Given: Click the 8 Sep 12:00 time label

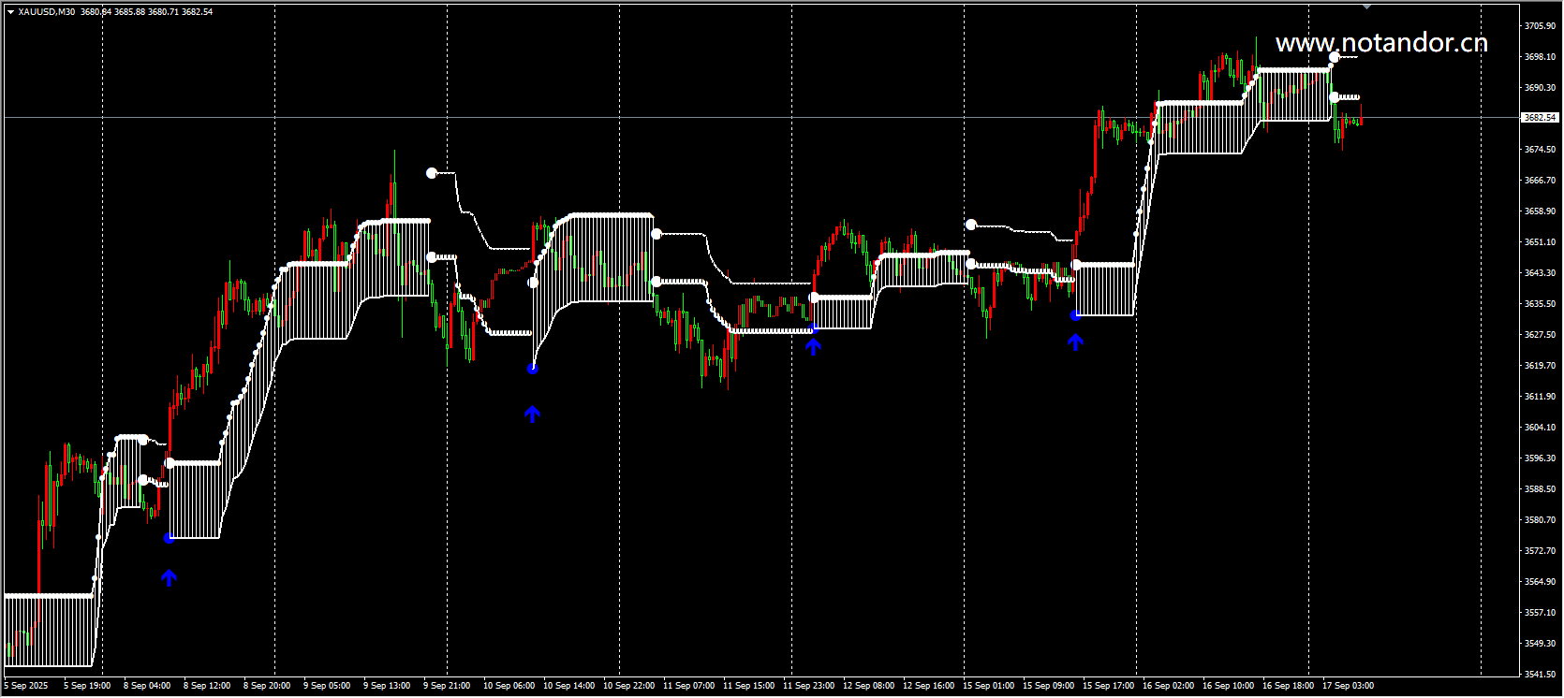Looking at the screenshot, I should coord(207,686).
